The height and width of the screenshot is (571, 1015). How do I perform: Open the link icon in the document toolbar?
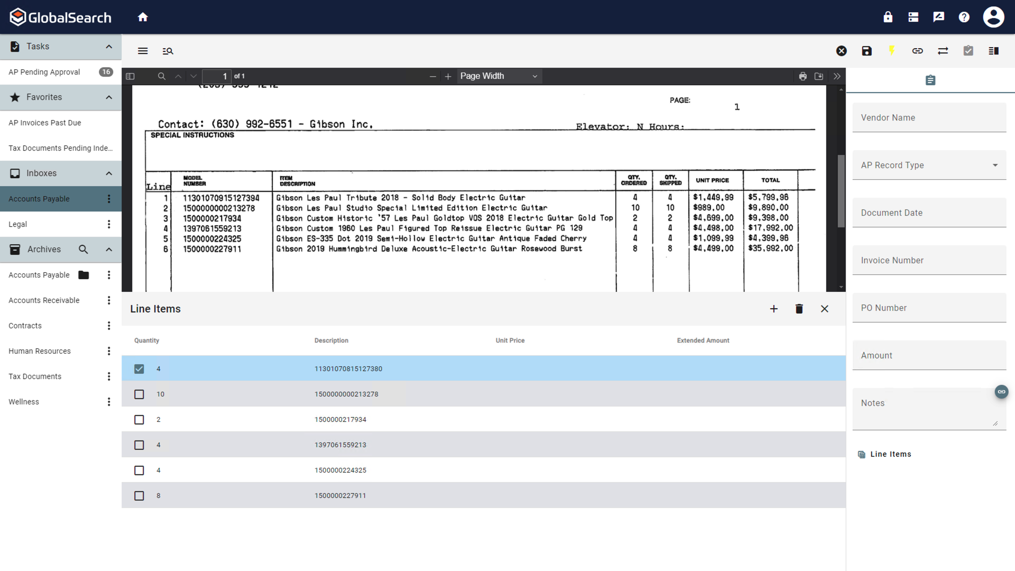917,51
